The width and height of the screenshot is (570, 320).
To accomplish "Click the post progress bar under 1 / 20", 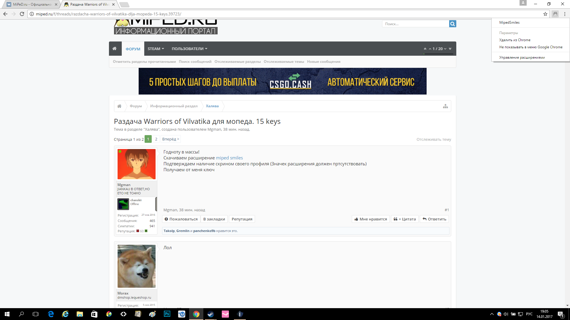I will tap(438, 54).
